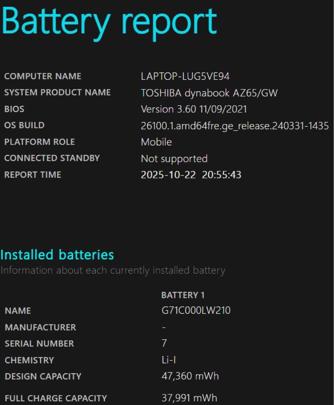Select the BIOS version 3.60 11/09/2021 value

point(193,109)
